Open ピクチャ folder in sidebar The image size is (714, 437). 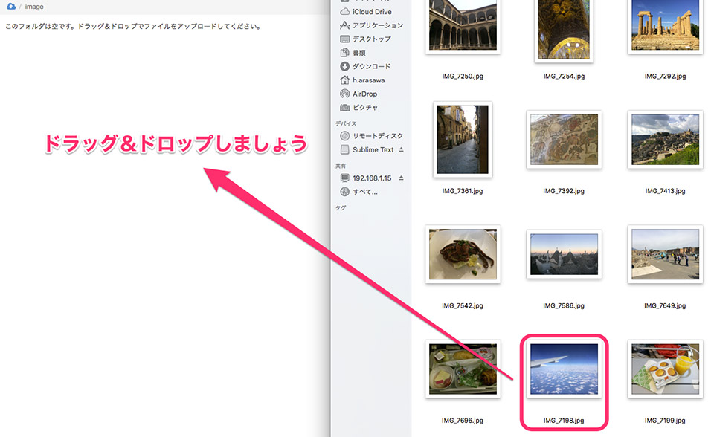tap(358, 108)
